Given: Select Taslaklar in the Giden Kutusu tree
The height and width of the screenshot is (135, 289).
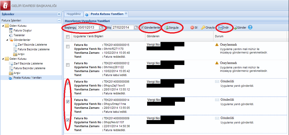Looking at the screenshot, I should [19, 35].
